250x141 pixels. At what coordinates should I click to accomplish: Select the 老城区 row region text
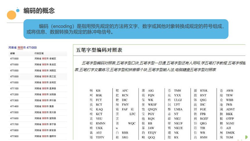[45, 59]
